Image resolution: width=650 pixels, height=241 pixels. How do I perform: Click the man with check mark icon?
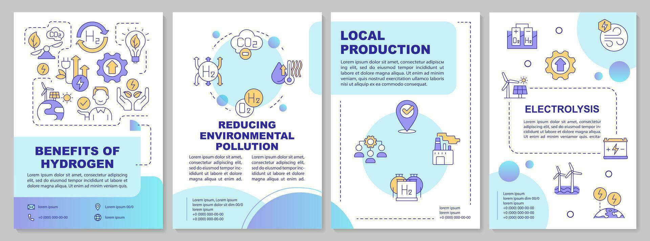pyautogui.click(x=94, y=104)
